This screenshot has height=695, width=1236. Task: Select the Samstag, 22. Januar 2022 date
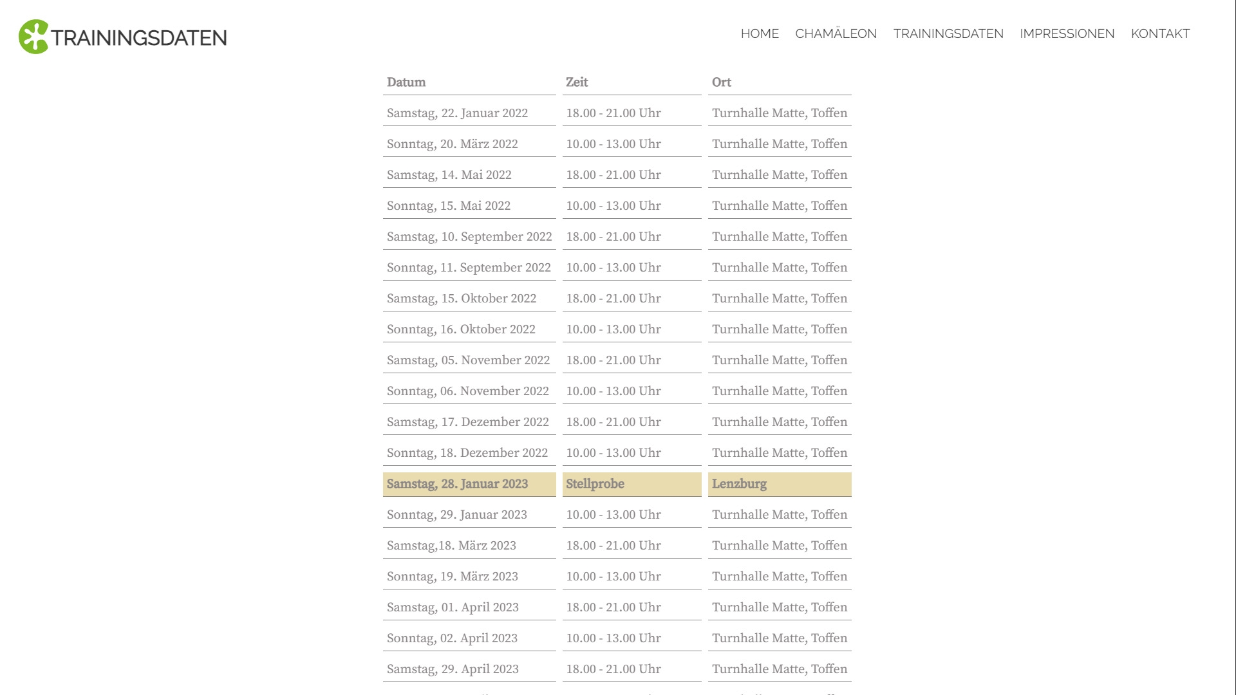[x=457, y=113]
